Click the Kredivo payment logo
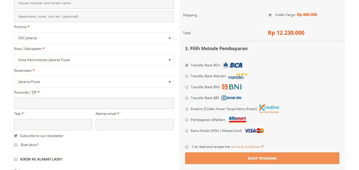Screen dimensions: 359x170 269,108
